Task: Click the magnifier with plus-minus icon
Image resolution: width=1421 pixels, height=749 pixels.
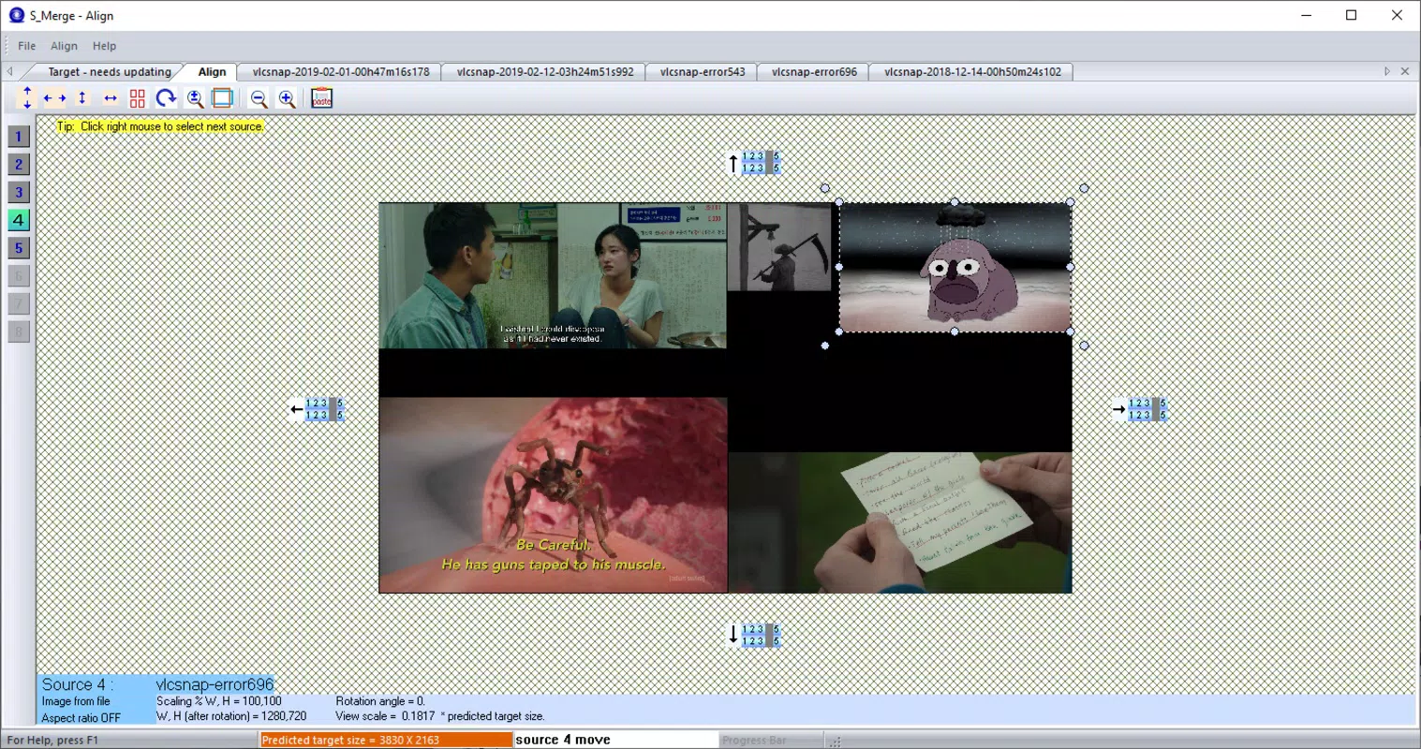Action: 195,98
